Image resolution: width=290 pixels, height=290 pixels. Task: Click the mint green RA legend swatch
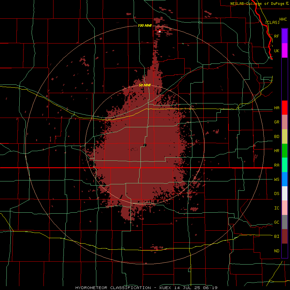[x=285, y=165]
